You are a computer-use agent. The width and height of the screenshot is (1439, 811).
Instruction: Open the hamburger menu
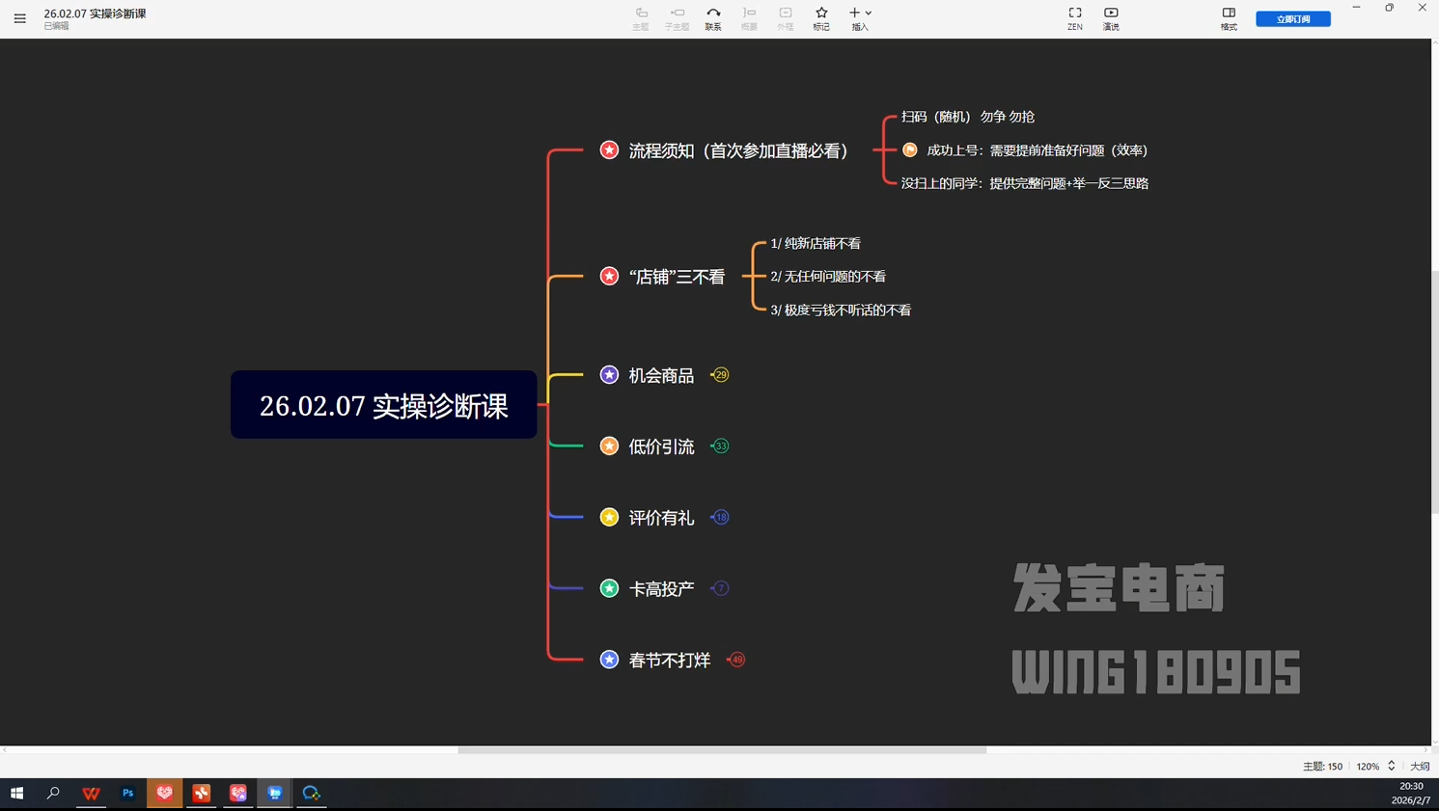19,17
